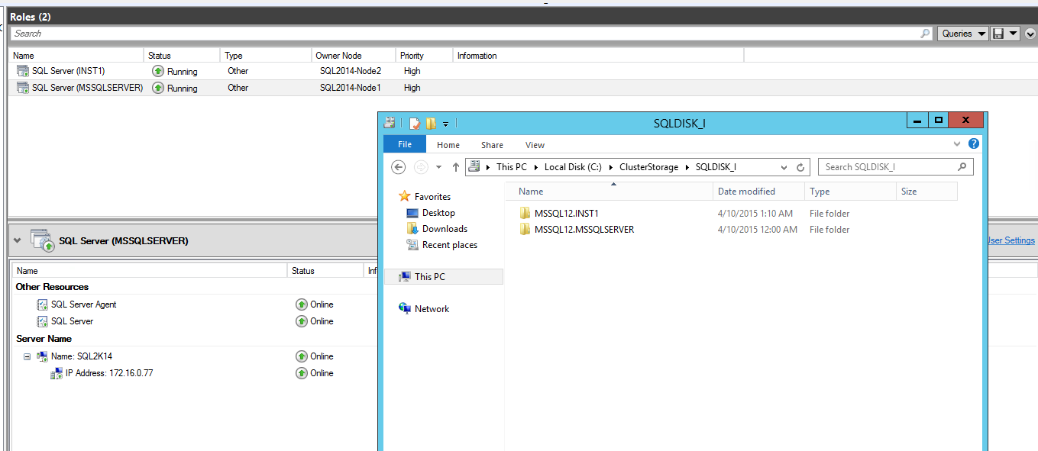The height and width of the screenshot is (451, 1038).
Task: Click the MSSQL12.INST1 folder icon
Action: tap(525, 214)
